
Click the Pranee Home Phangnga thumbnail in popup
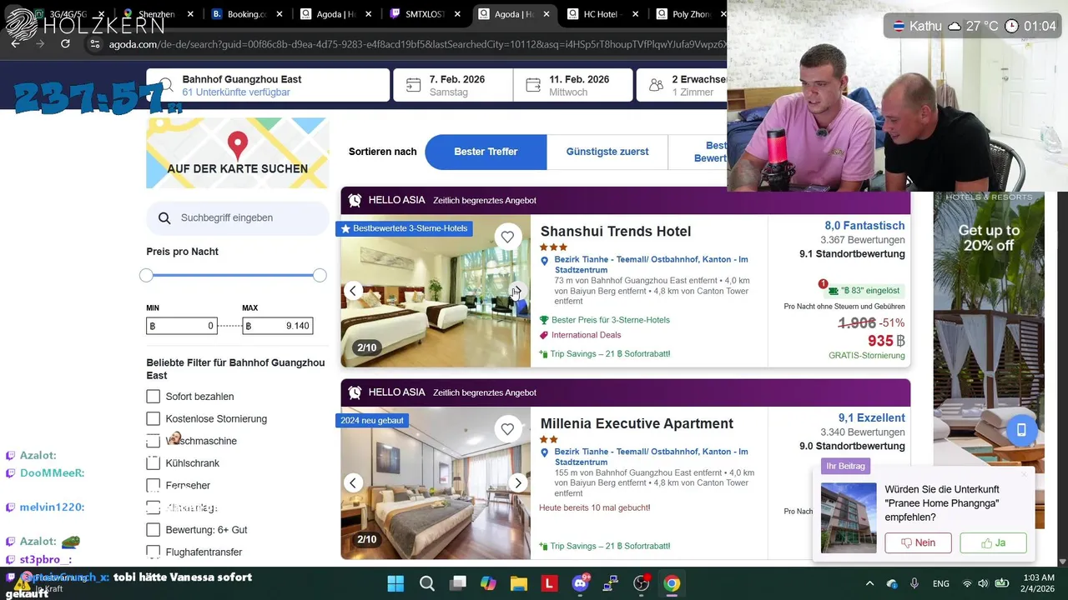click(849, 517)
